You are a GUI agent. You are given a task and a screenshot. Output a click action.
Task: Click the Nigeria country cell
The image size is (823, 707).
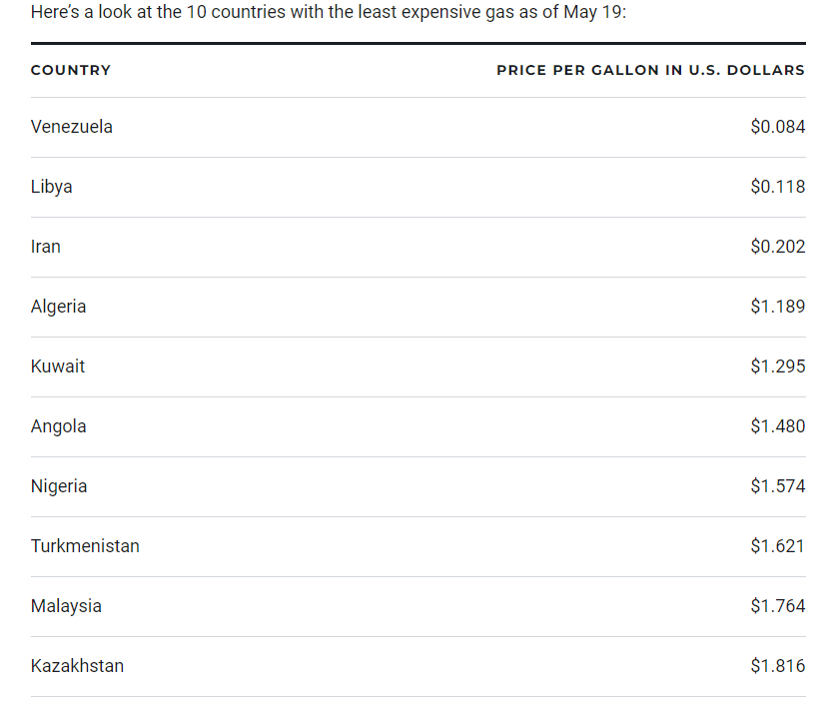tap(59, 486)
